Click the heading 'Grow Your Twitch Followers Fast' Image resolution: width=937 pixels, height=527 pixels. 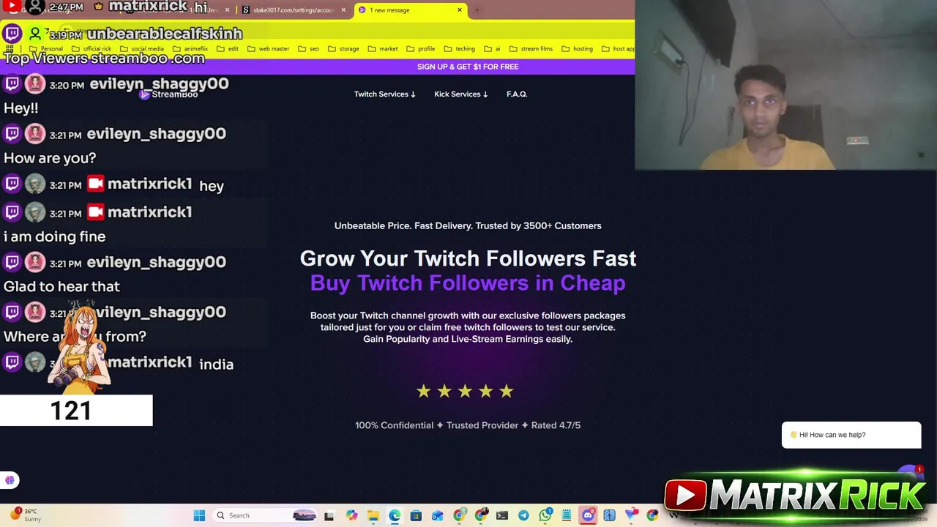click(468, 258)
